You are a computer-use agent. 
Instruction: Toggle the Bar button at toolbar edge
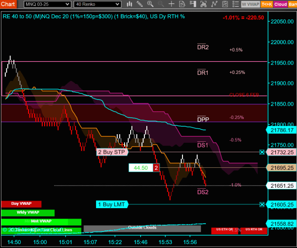click(293, 4)
